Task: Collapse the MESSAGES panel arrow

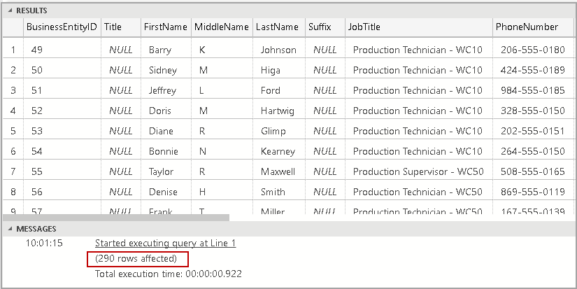Action: coord(9,229)
